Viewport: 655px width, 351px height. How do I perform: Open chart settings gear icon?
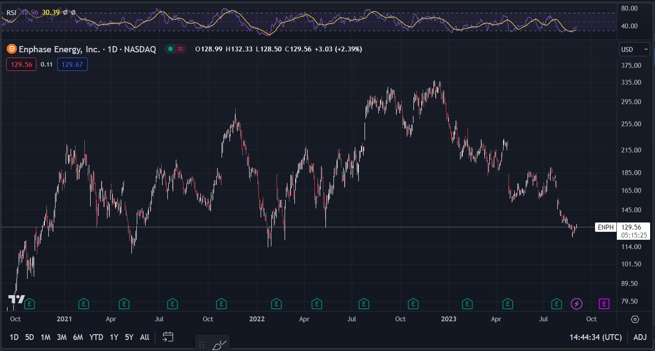635,319
